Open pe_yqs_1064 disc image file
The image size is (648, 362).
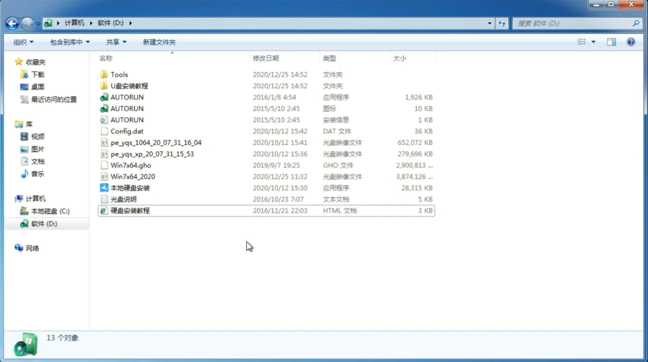pyautogui.click(x=156, y=142)
